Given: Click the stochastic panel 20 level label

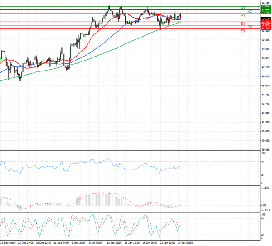Looking at the screenshot, I should [262, 235].
